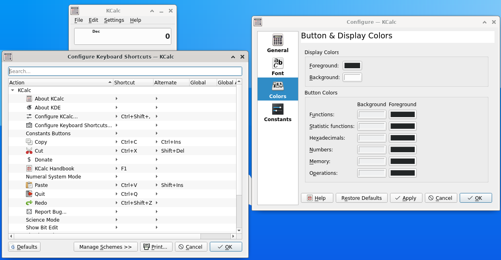Click the Copy action icon

tap(29, 142)
